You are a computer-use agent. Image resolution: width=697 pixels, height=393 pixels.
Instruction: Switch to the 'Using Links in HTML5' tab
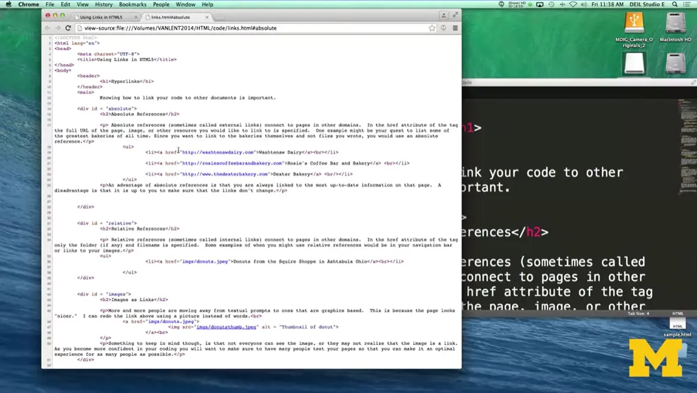coord(101,17)
